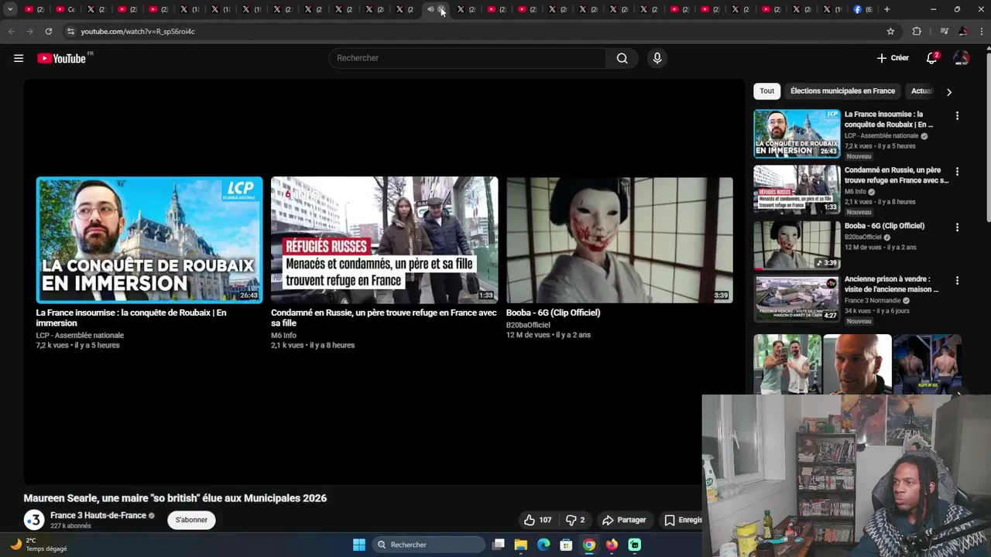This screenshot has width=991, height=557.
Task: Like the video with thumbs up
Action: (537, 520)
